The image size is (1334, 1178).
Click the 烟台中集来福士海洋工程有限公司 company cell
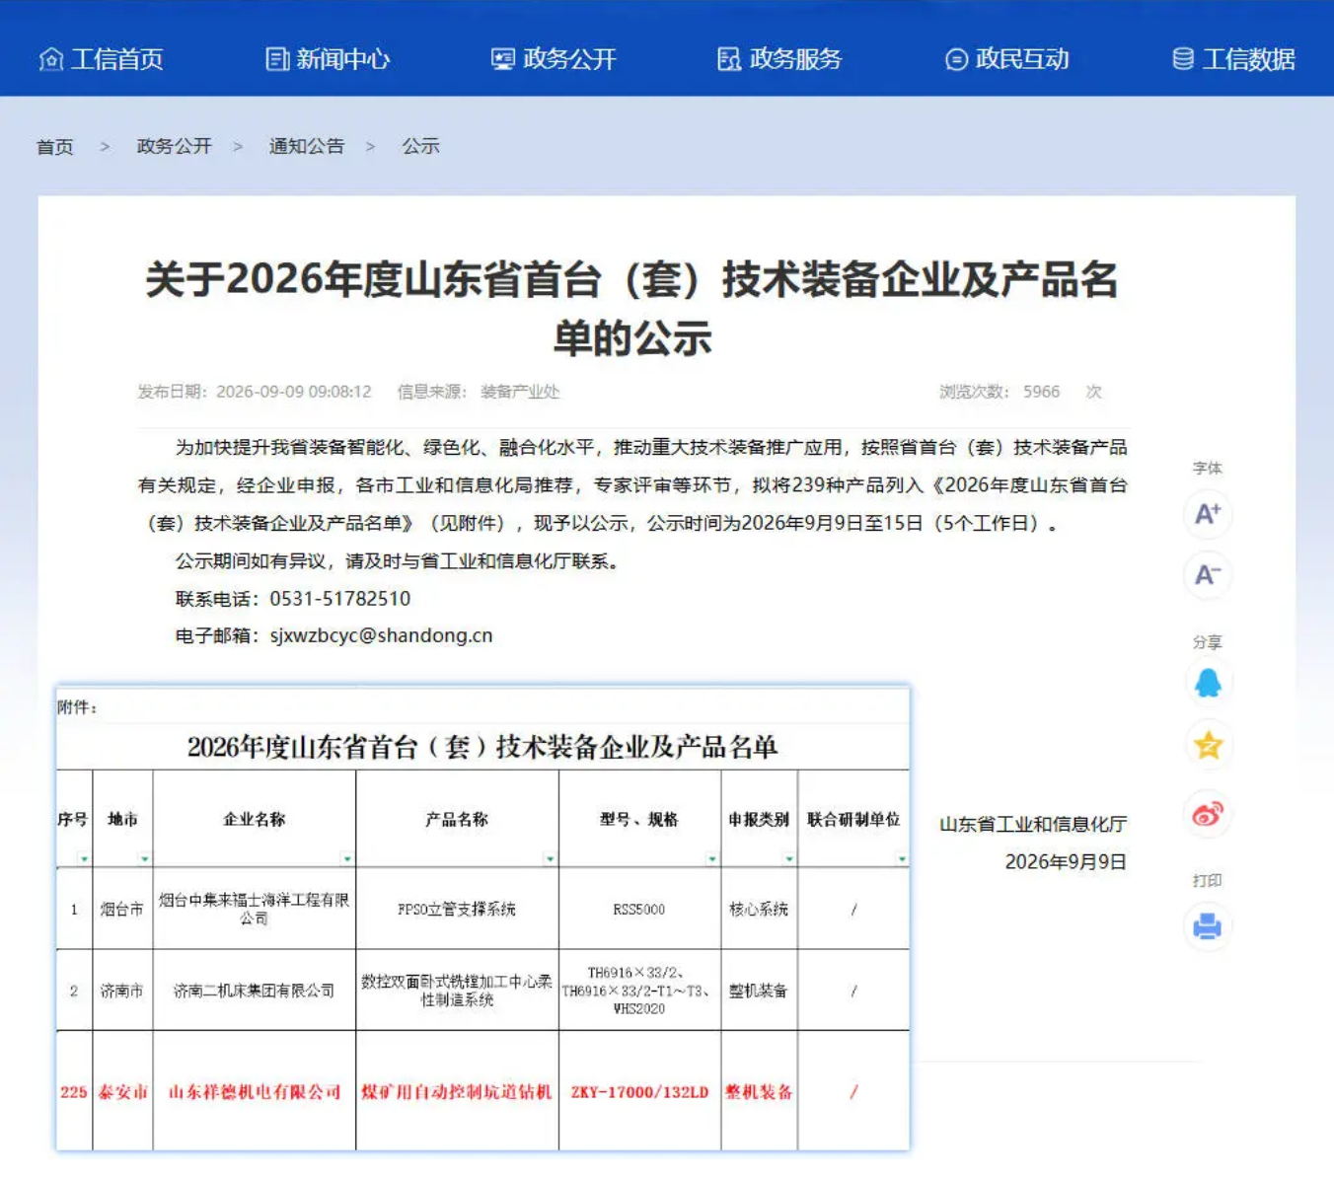pyautogui.click(x=254, y=909)
